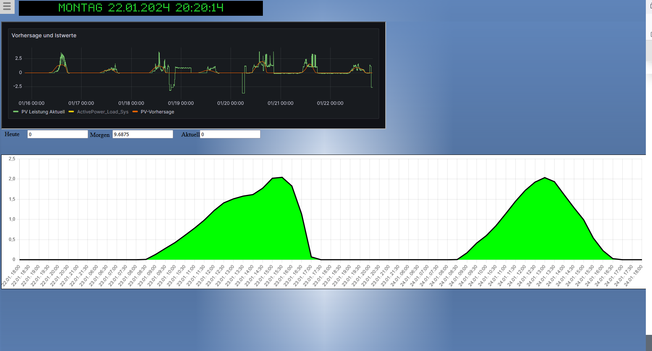Click the 01/19 00:00 time axis label
Viewport: 652px width, 351px height.
pyautogui.click(x=181, y=103)
